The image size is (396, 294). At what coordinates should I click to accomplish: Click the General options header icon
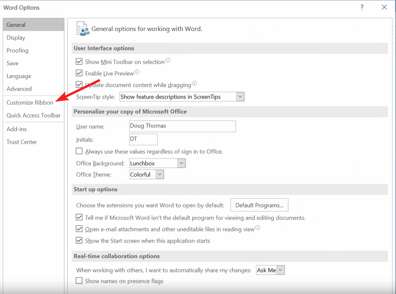[83, 29]
